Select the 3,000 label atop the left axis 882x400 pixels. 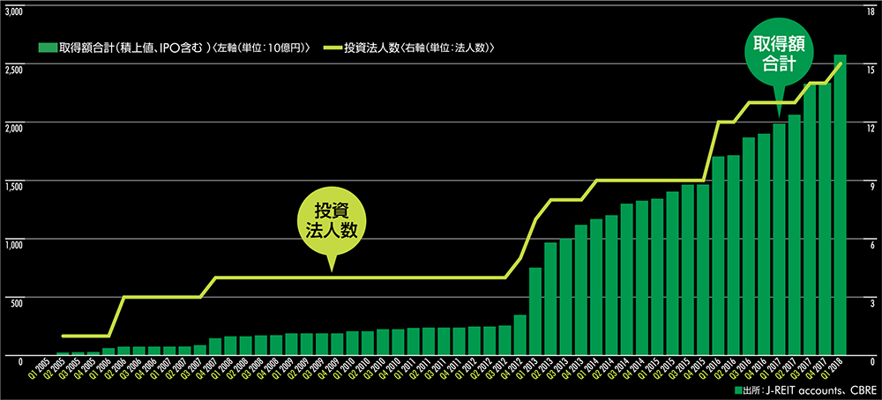pyautogui.click(x=16, y=10)
